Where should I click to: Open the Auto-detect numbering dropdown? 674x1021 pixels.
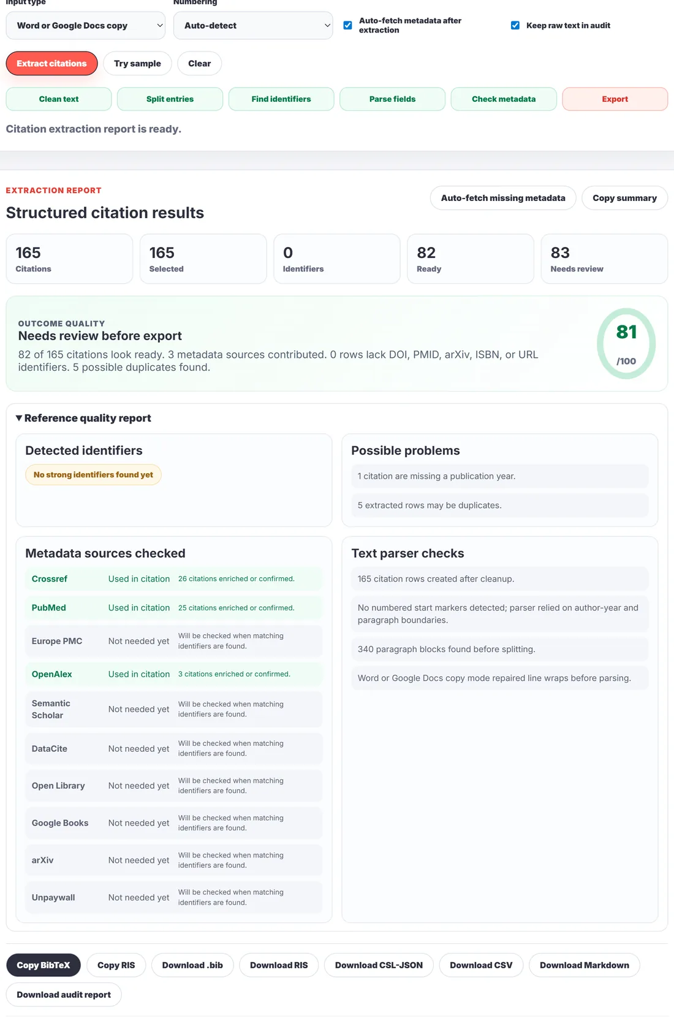tap(253, 26)
